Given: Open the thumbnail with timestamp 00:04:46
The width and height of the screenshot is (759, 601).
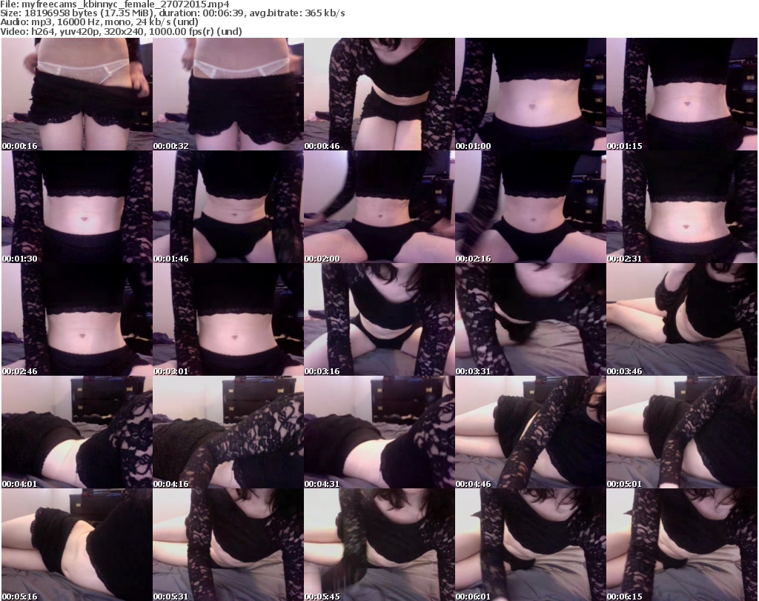Looking at the screenshot, I should pos(531,433).
